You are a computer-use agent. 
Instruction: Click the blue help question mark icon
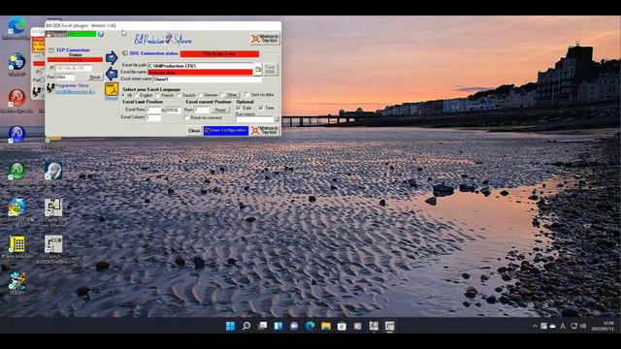click(x=101, y=35)
